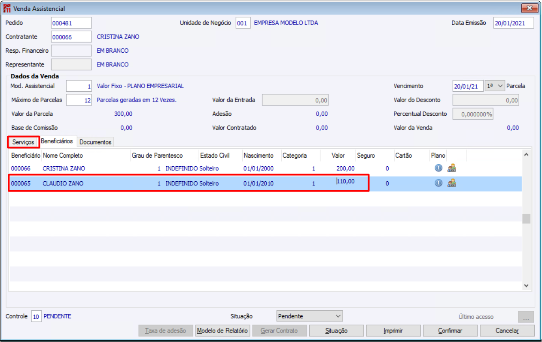Screen dimensions: 542x342
Task: Click the Cartão column header
Action: pos(411,155)
